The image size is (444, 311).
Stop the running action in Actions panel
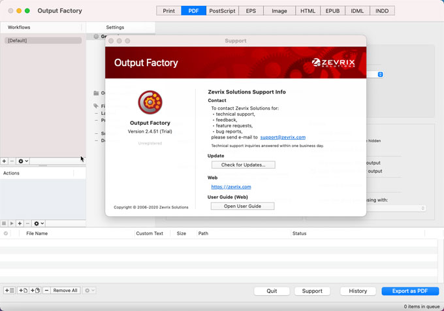4,223
